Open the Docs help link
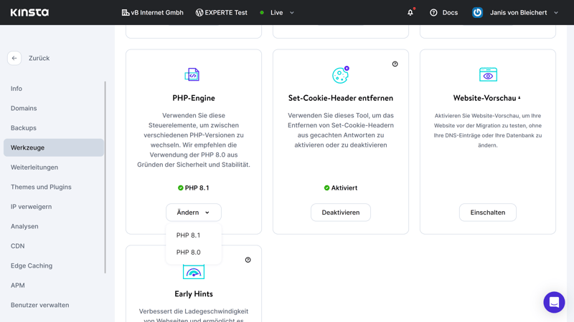Image resolution: width=574 pixels, height=322 pixels. pos(443,12)
